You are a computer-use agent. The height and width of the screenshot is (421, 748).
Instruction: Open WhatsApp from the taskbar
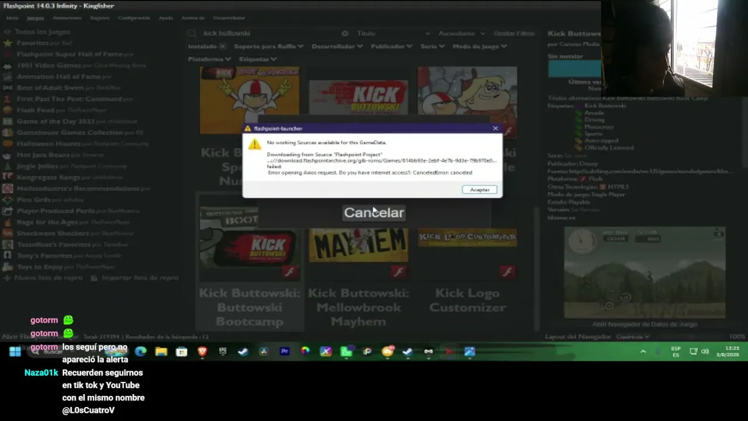point(347,351)
